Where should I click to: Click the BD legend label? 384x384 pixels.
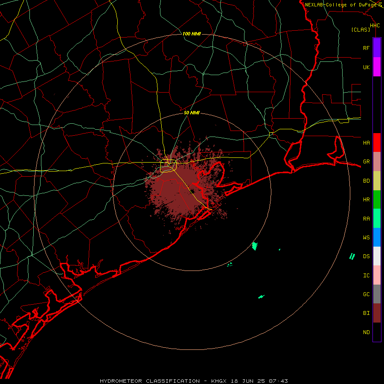366,181
